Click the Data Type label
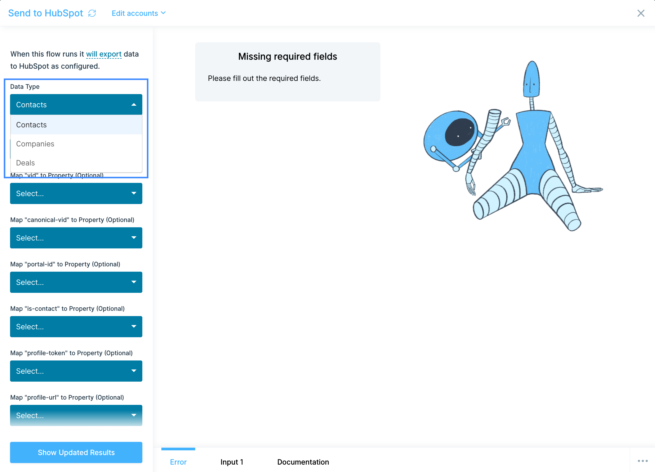The width and height of the screenshot is (655, 472). point(25,87)
